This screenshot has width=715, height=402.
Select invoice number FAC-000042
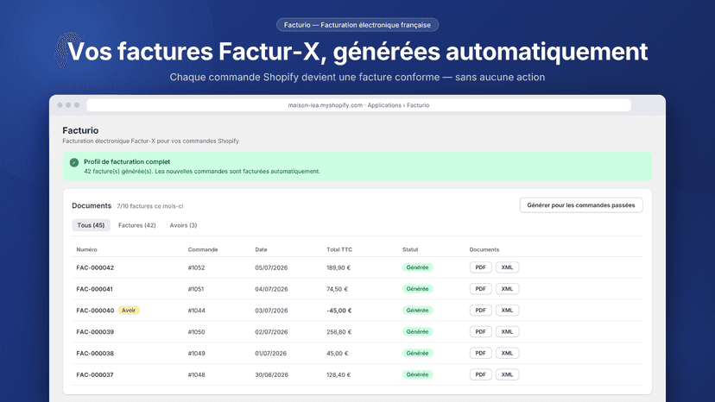95,267
